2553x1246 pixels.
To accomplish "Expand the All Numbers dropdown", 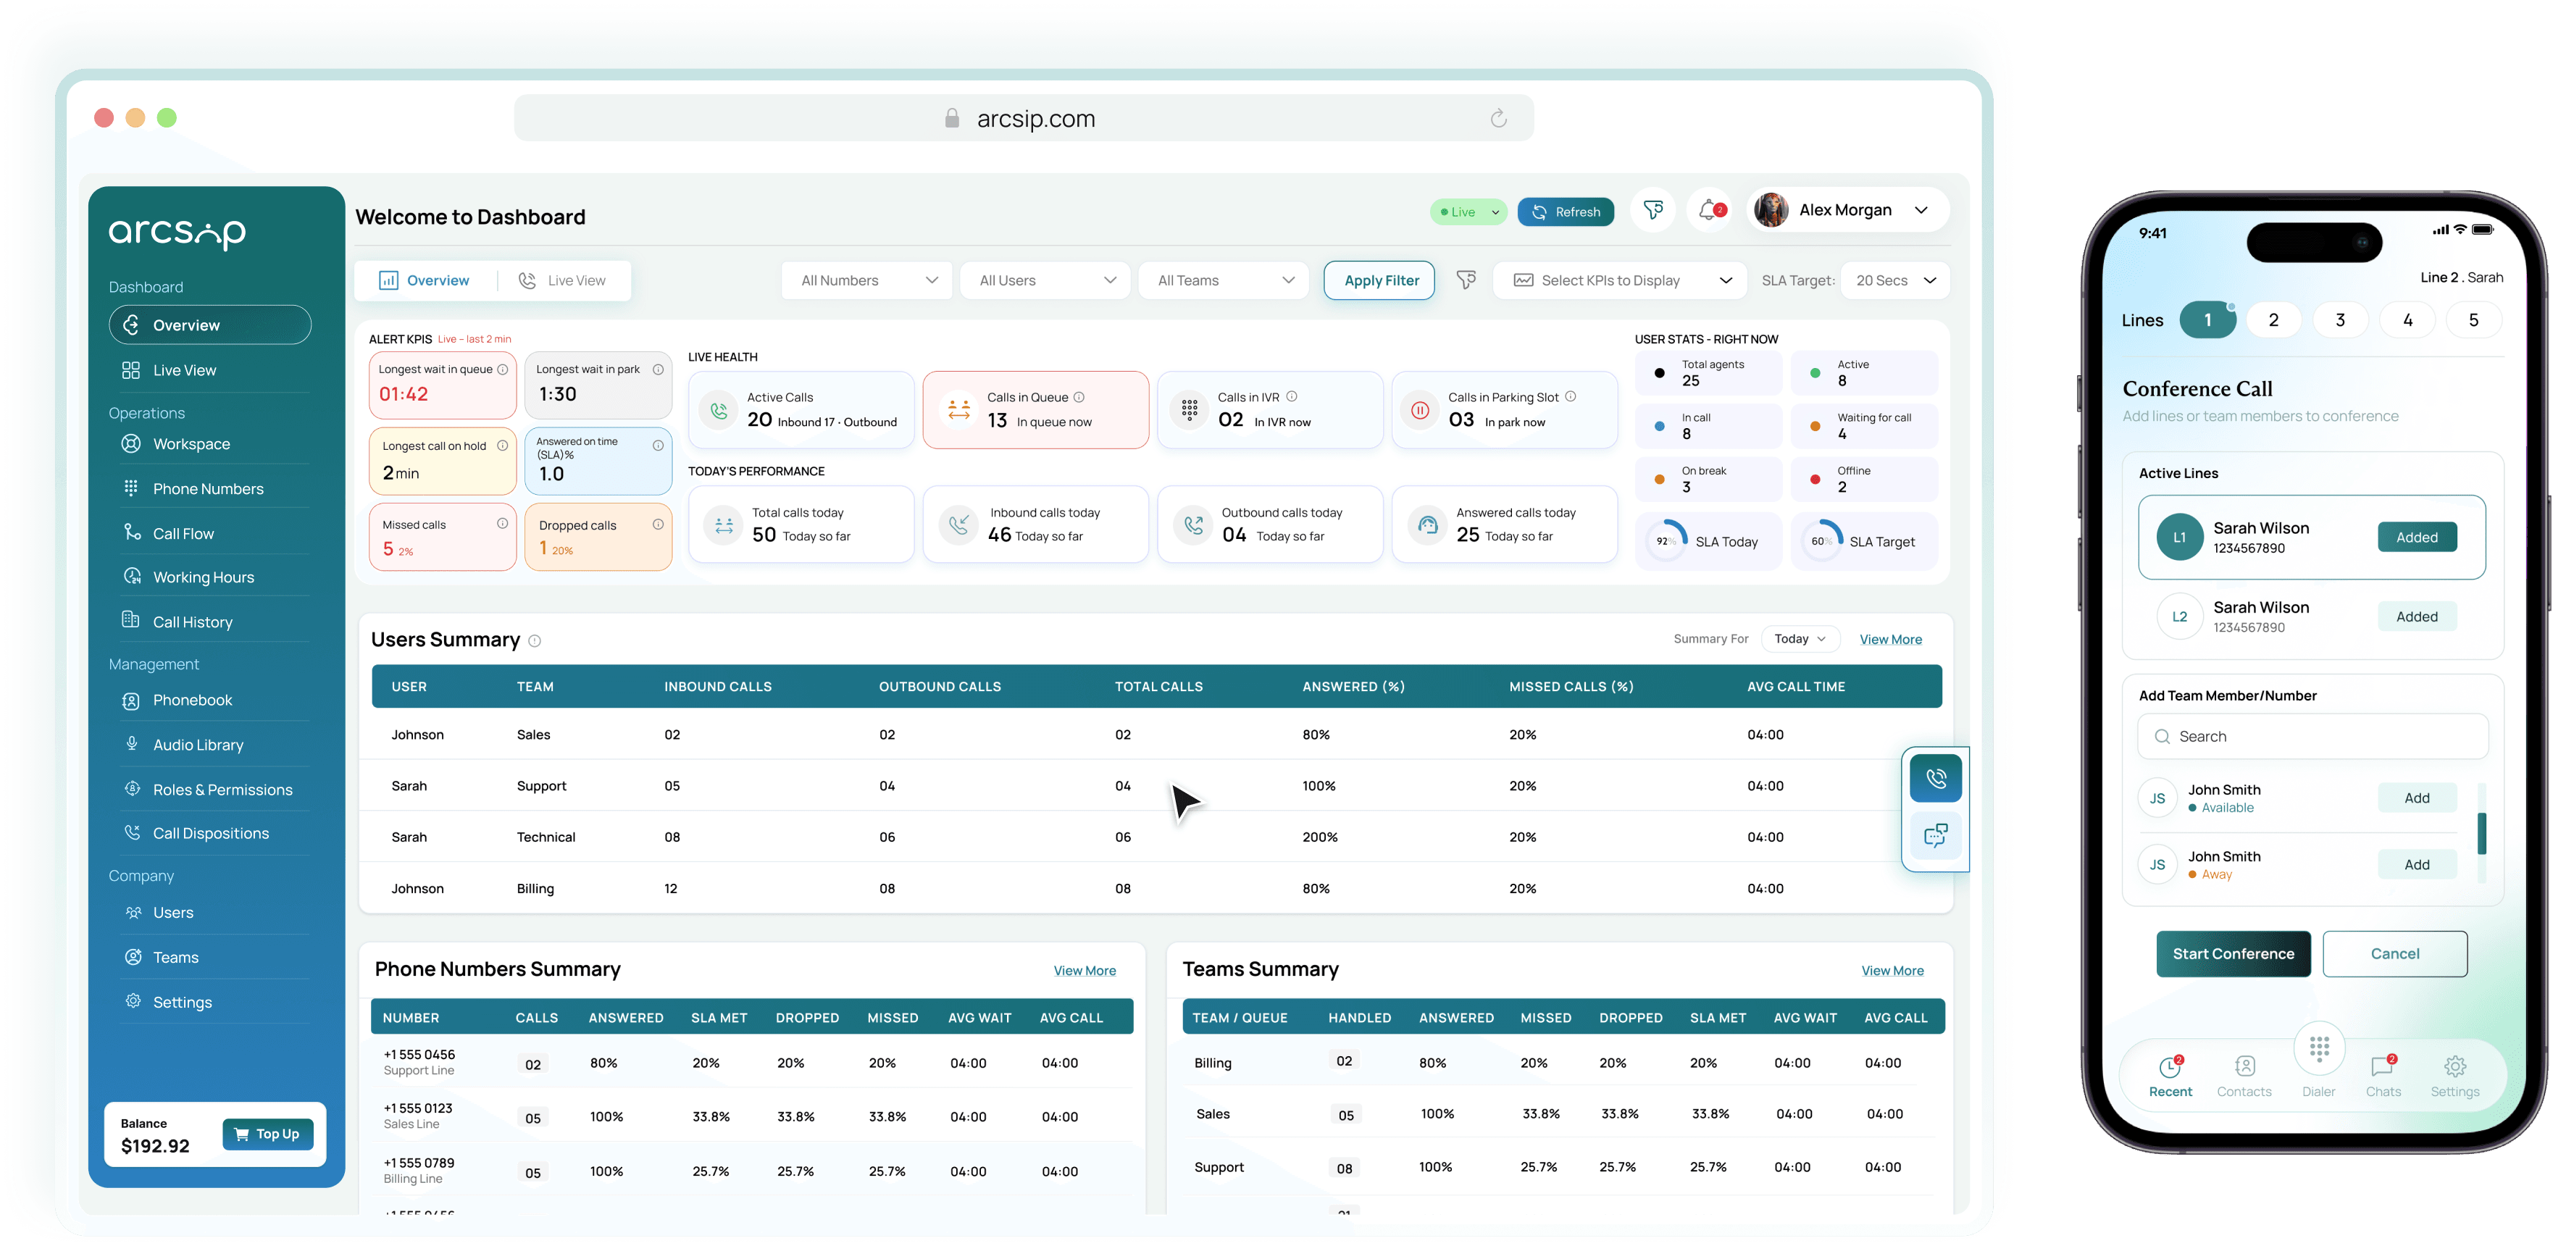I will pyautogui.click(x=866, y=280).
